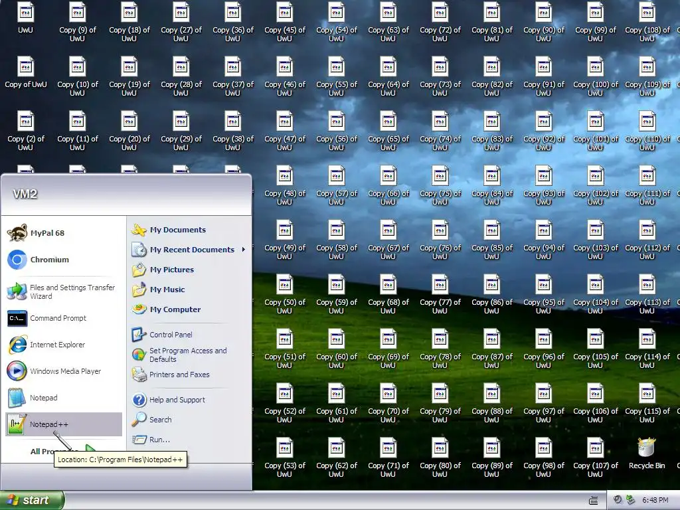Click the VM2 user name header
680x510 pixels.
[25, 194]
